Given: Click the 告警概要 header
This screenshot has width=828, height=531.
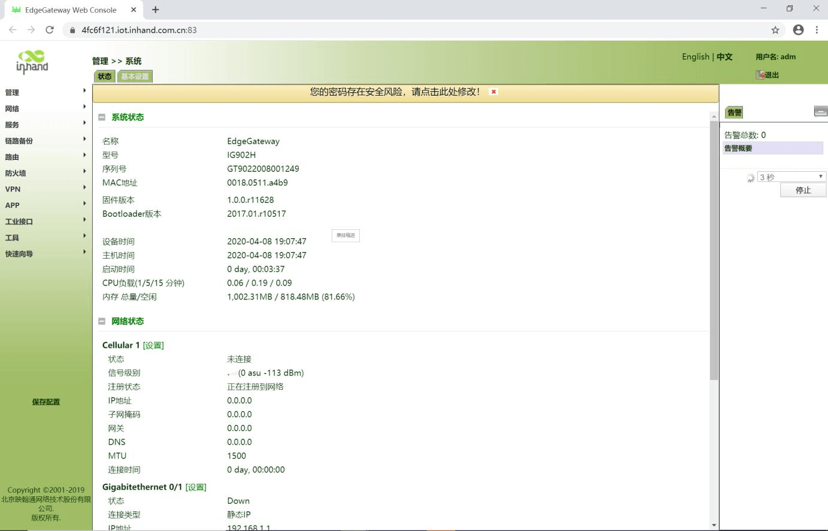Looking at the screenshot, I should click(x=773, y=148).
